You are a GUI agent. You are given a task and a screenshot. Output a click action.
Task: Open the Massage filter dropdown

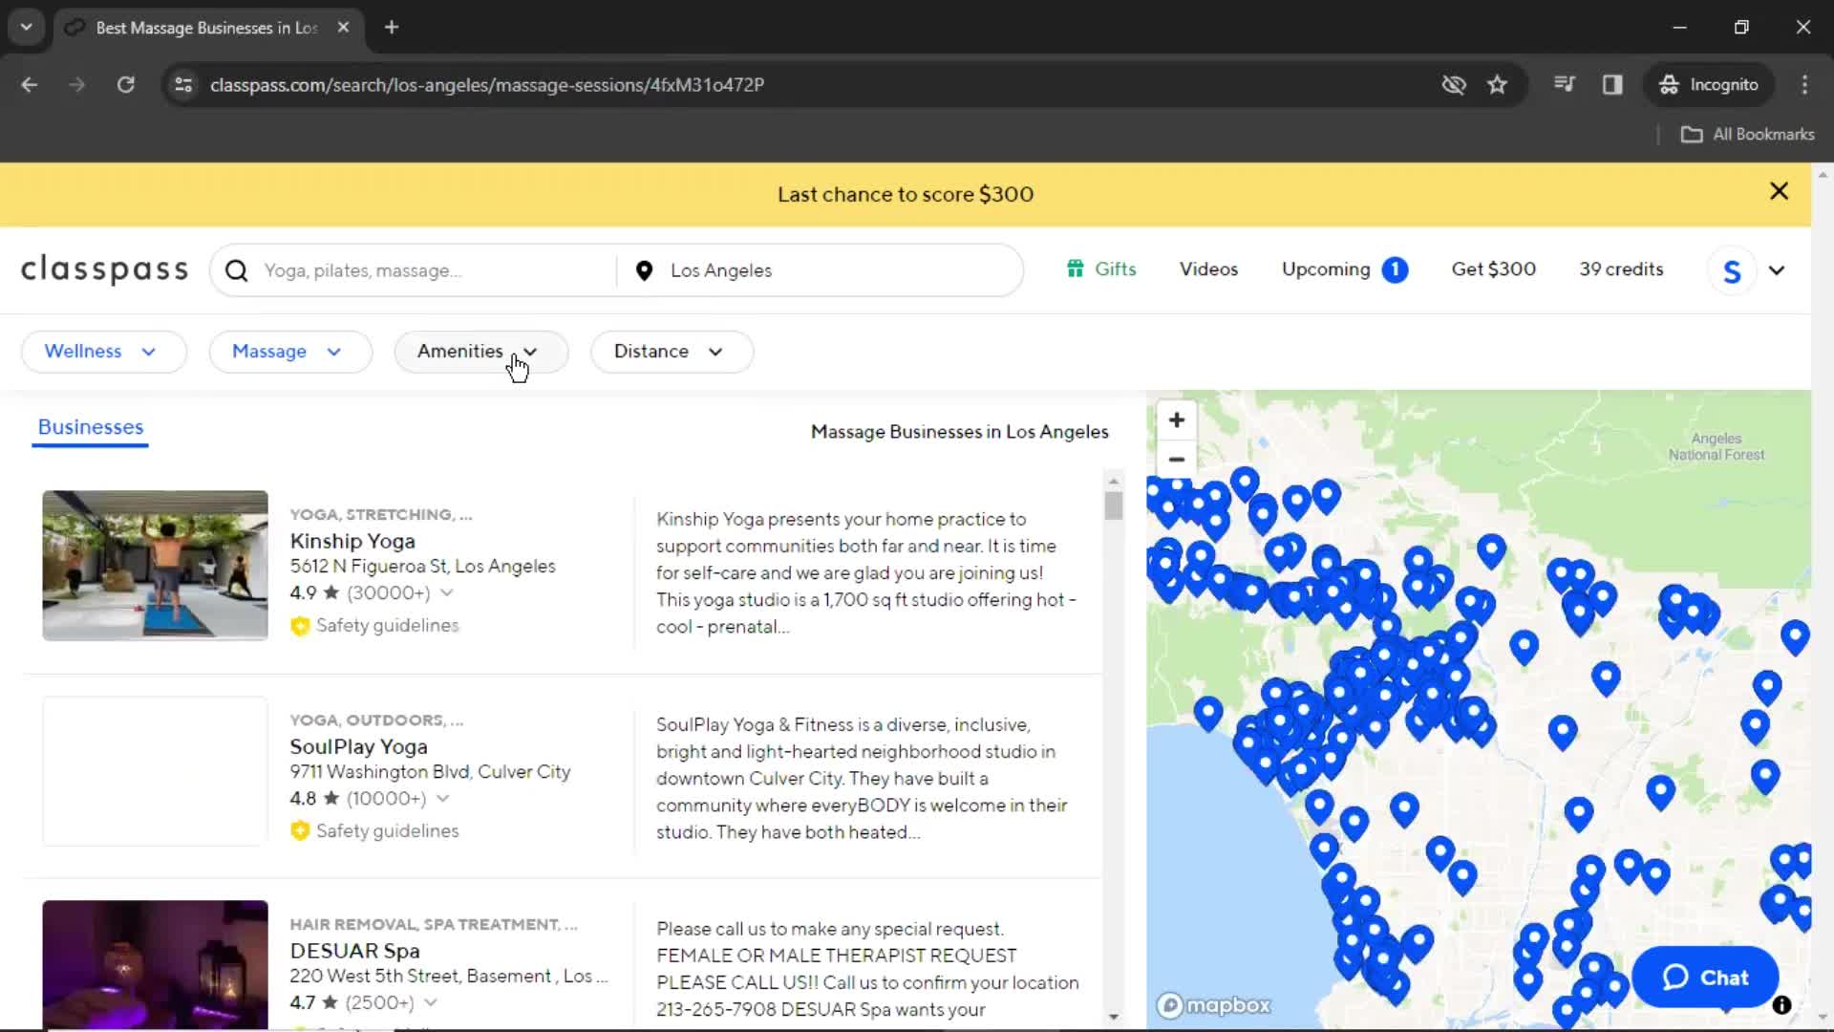(290, 352)
